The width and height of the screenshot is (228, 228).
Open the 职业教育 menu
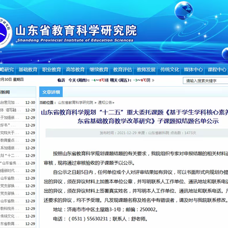pyautogui.click(x=51, y=69)
